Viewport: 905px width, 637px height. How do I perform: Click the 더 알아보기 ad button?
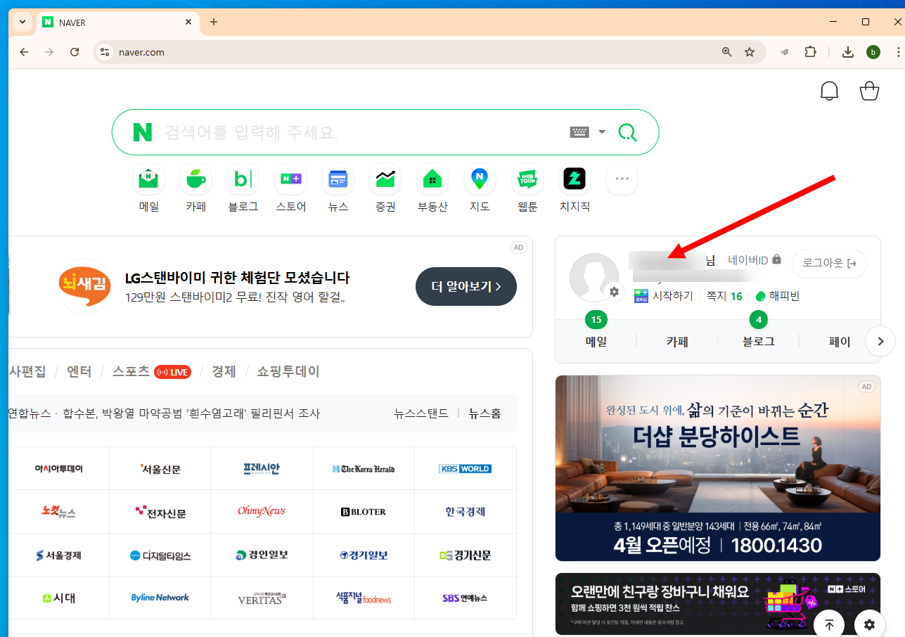click(466, 286)
